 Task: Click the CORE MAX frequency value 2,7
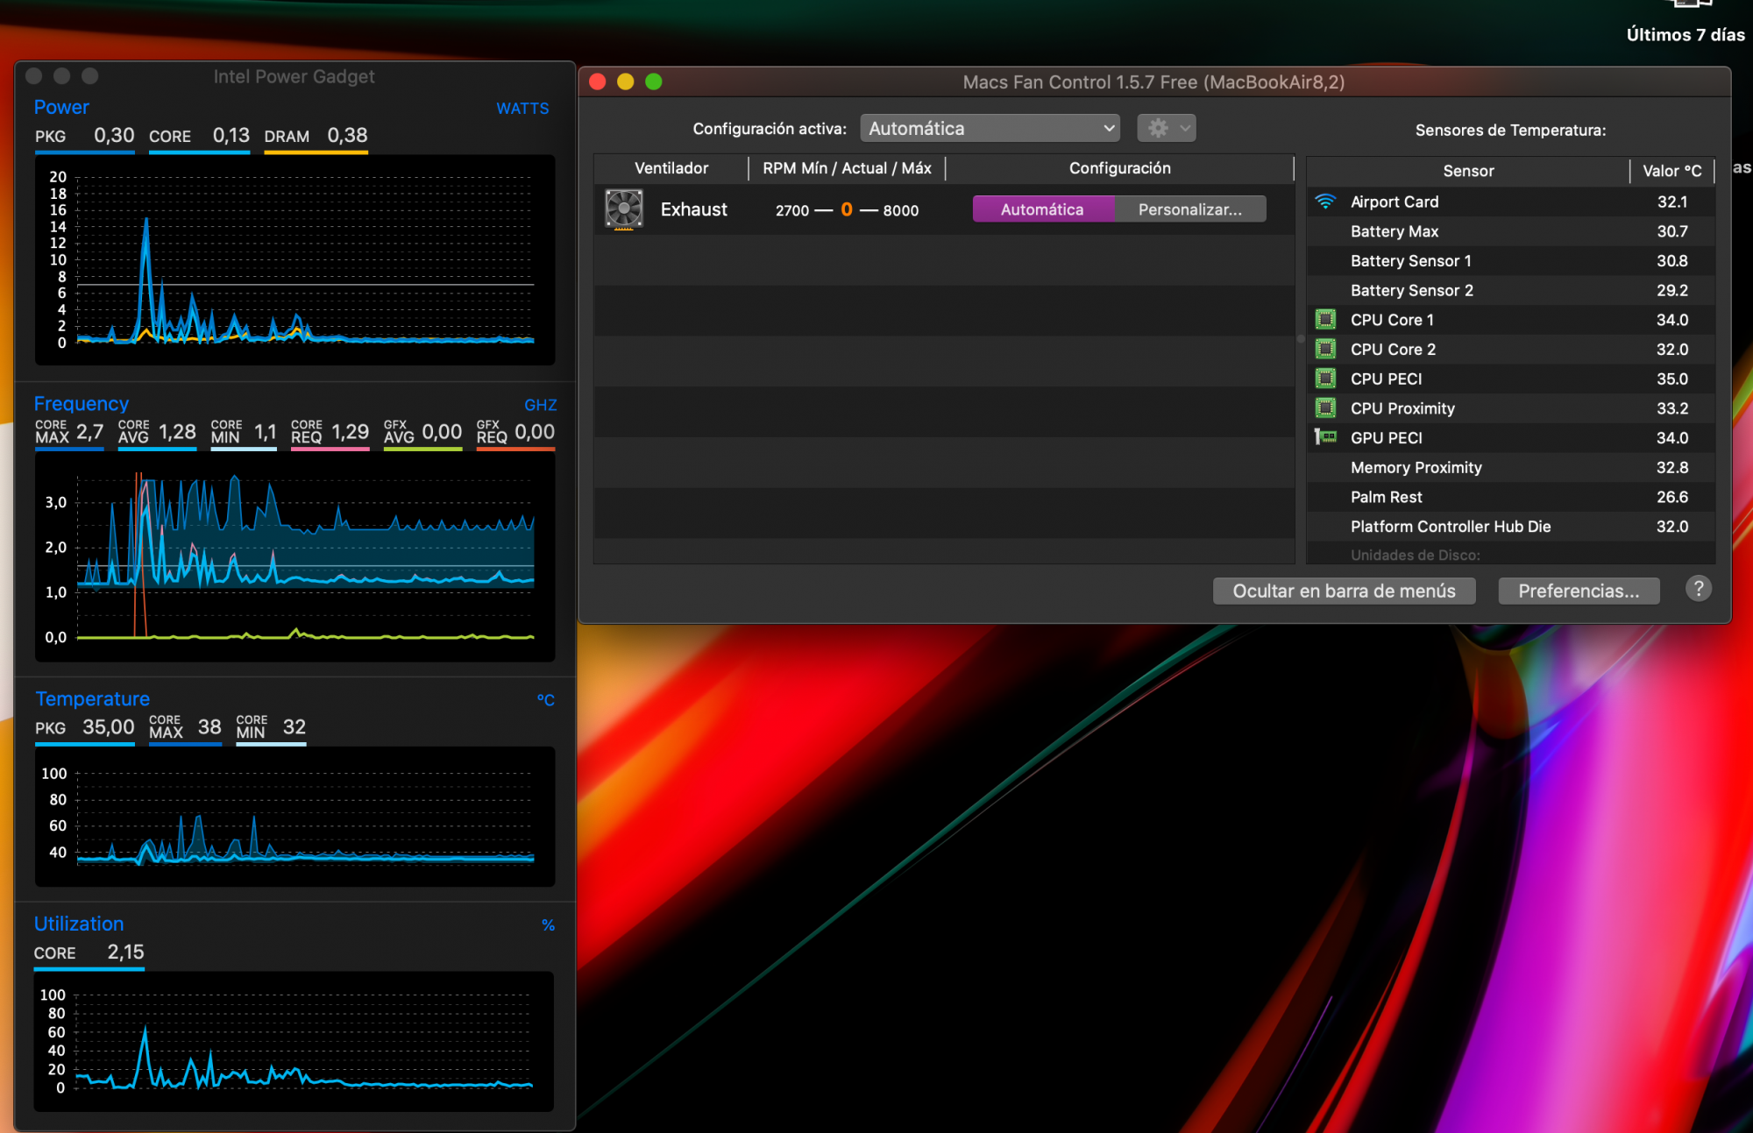click(89, 432)
